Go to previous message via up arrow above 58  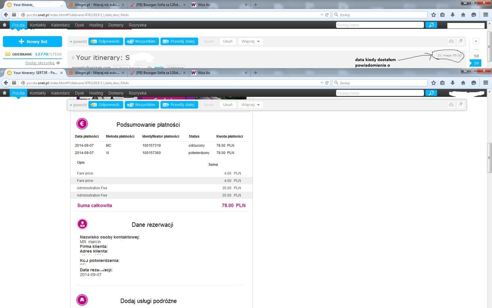476,41
